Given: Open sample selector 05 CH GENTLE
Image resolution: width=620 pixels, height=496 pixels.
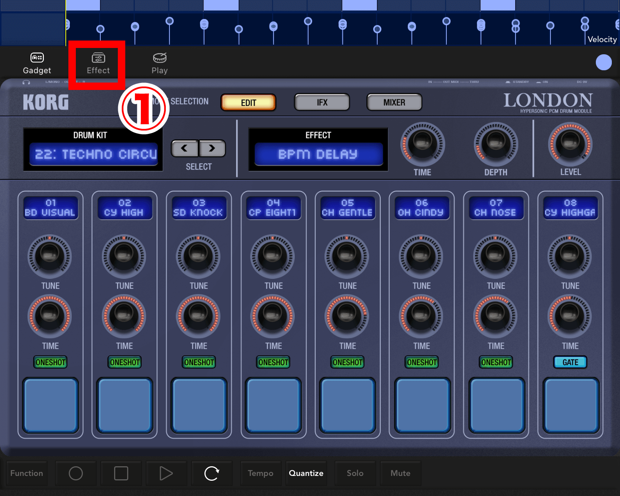Looking at the screenshot, I should [348, 208].
